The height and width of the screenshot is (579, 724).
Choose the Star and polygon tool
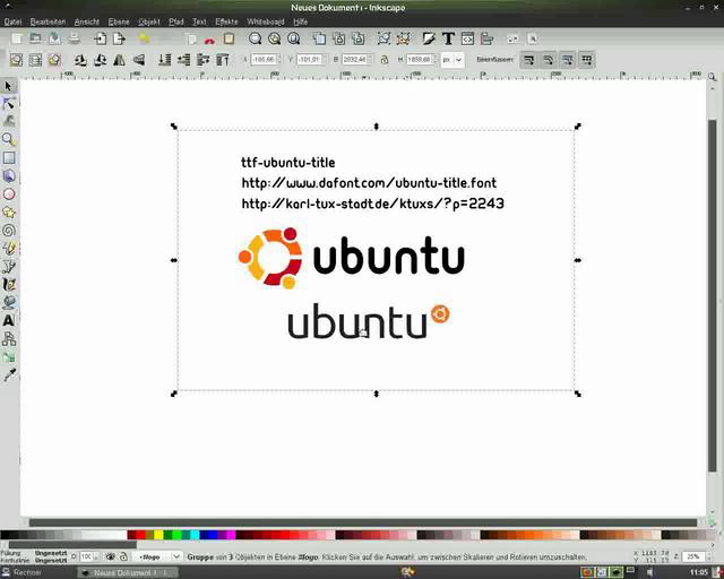pyautogui.click(x=9, y=212)
